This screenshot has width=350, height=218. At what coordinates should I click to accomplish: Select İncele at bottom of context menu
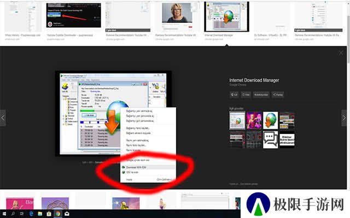[148, 179]
